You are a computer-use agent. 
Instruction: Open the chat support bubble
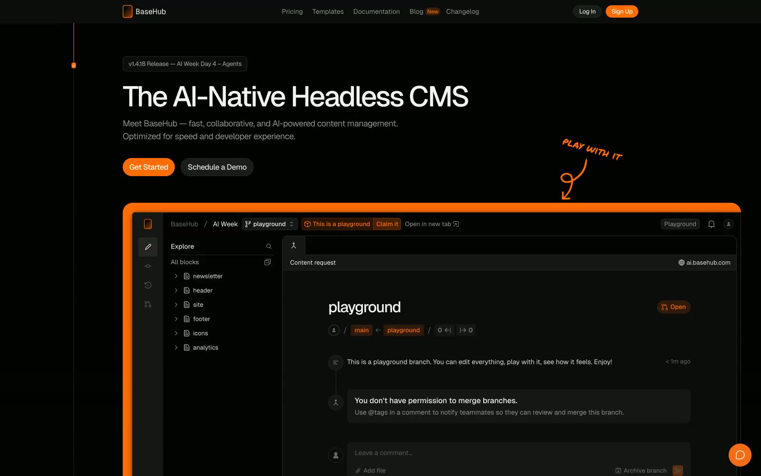[x=740, y=455]
